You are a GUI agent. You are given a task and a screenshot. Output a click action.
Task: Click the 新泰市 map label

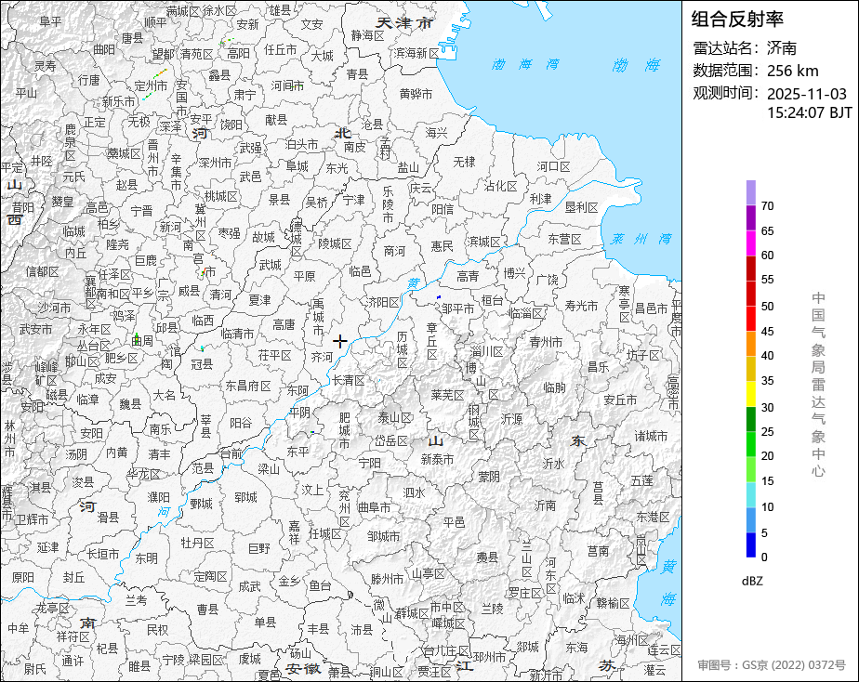pos(437,459)
